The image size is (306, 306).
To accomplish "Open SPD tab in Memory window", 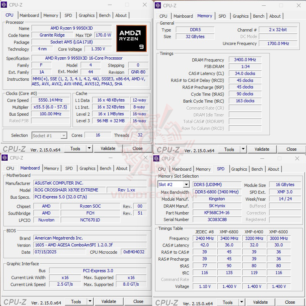I will tap(222, 16).
